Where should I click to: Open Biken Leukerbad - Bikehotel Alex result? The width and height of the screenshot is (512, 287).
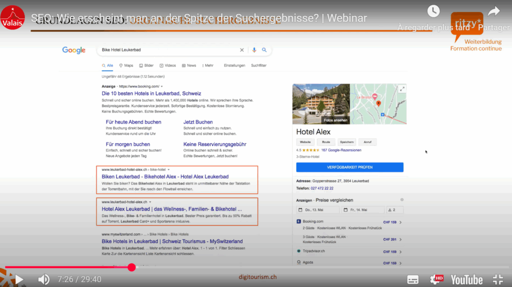click(165, 176)
